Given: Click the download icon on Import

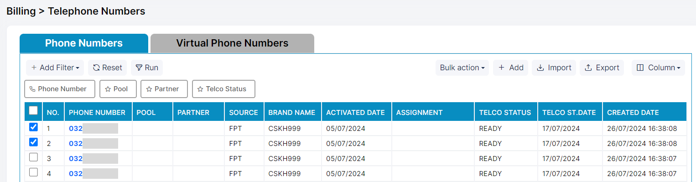Looking at the screenshot, I should [540, 68].
